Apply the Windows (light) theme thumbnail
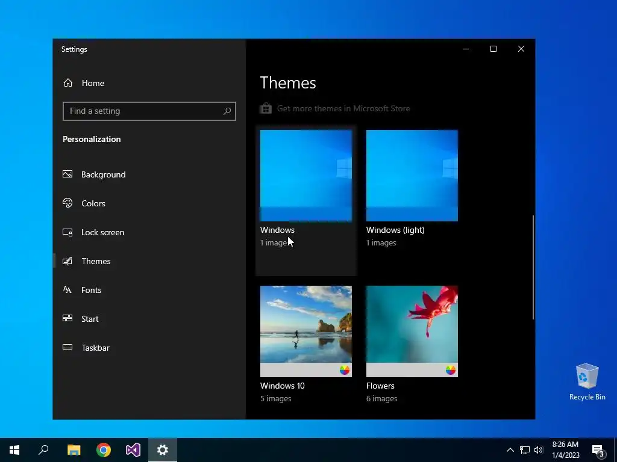This screenshot has width=617, height=462. click(x=412, y=176)
